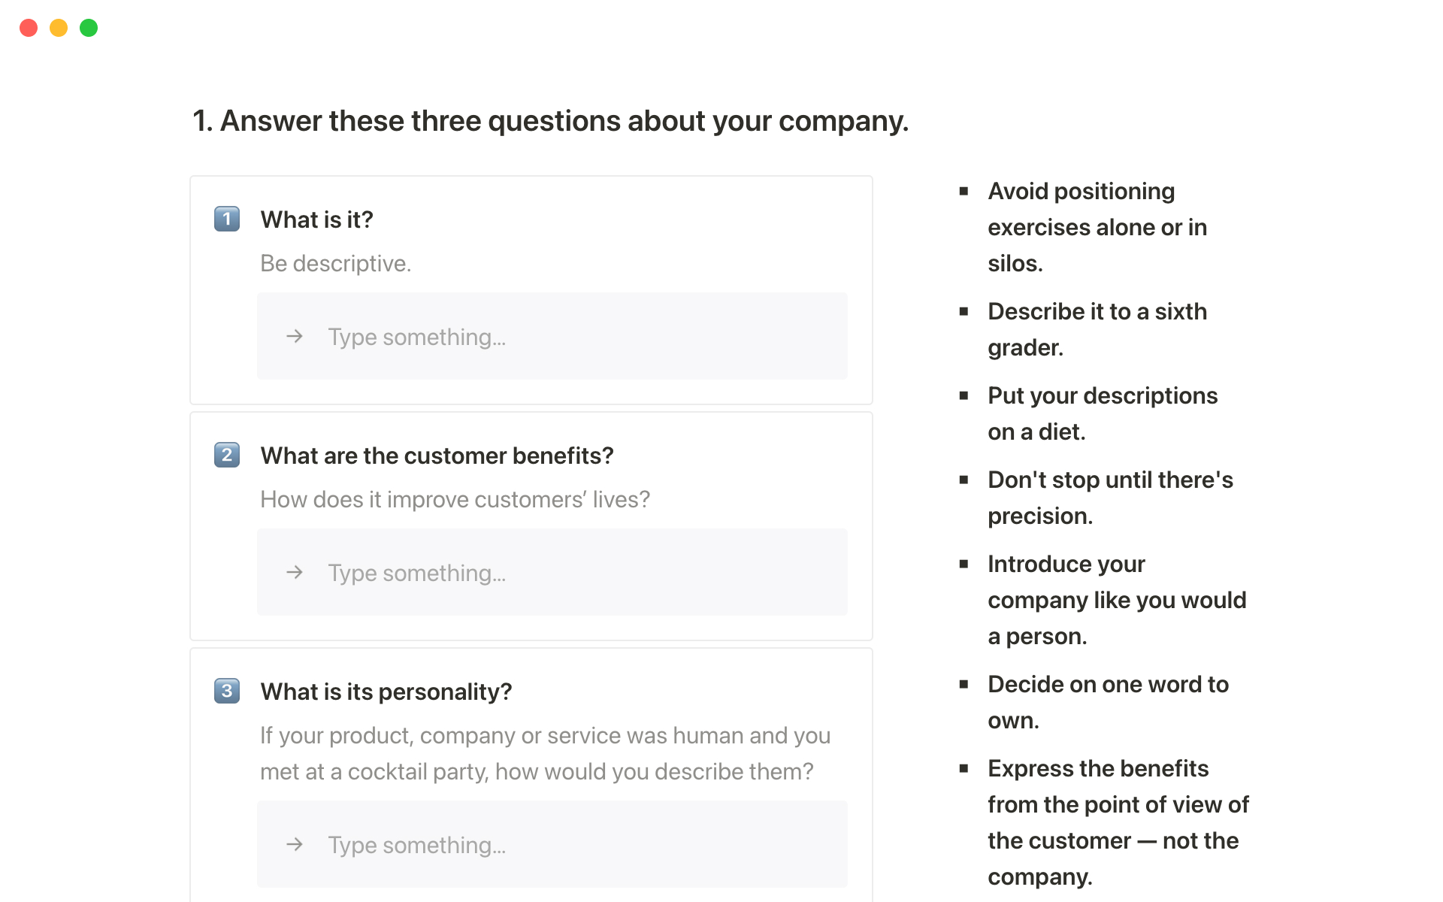1443x902 pixels.
Task: Click the red close window button
Action: click(29, 28)
